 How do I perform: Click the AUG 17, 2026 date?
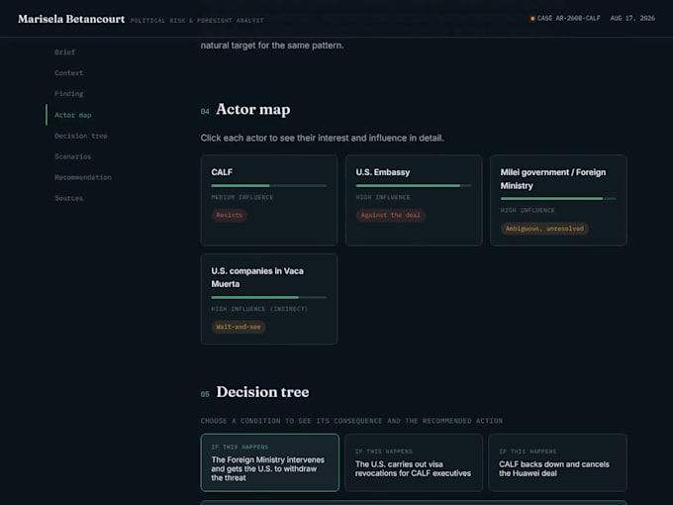tap(632, 19)
